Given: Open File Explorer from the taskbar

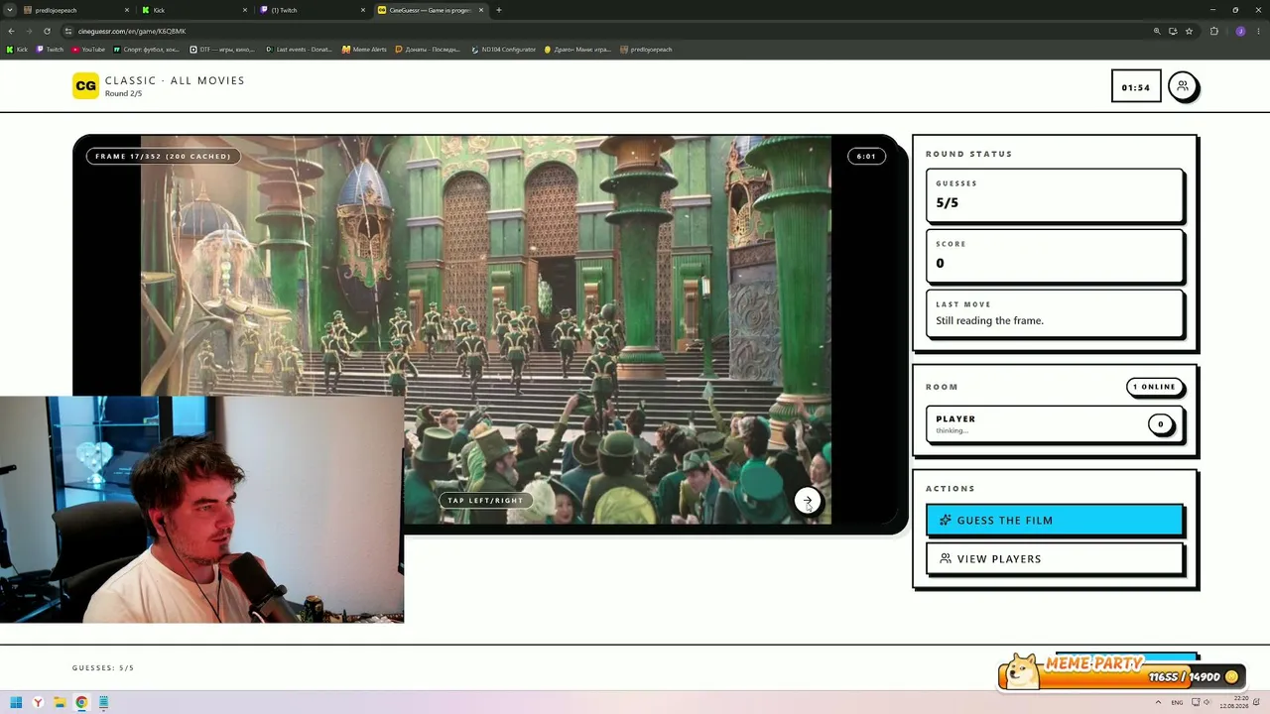Looking at the screenshot, I should pos(60,703).
